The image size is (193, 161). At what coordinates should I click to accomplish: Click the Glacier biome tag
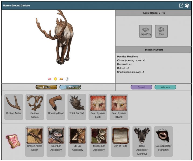click(70, 87)
